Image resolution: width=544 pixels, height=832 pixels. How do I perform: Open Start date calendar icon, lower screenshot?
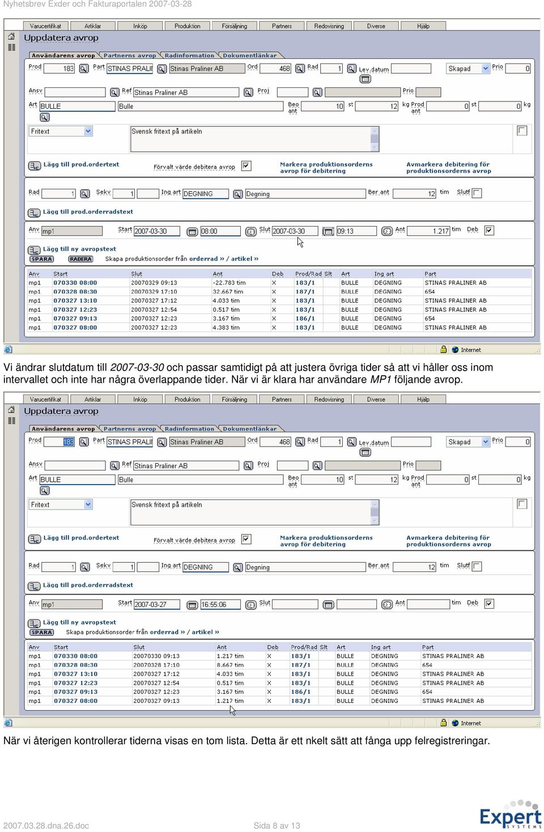pyautogui.click(x=192, y=605)
